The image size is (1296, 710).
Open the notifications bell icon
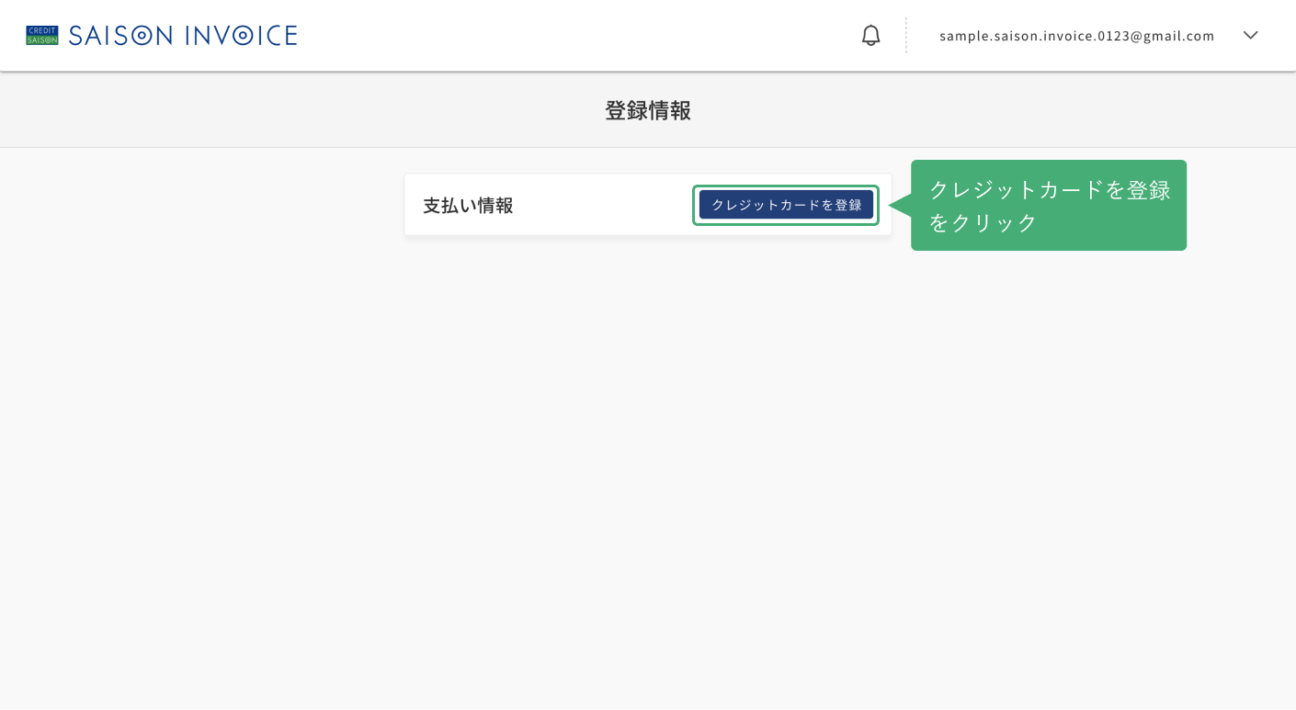click(x=870, y=36)
